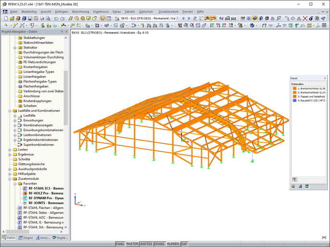Toggle the table display button

coord(109,18)
